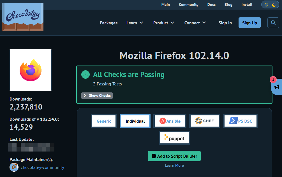Select the PS DSC deployment method tab
Viewport: 282px width, 177px height.
tap(241, 121)
